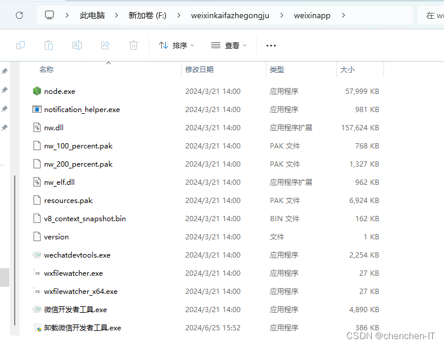Expand the chevron after the This PC icon
This screenshot has width=444, height=345.
(67, 15)
